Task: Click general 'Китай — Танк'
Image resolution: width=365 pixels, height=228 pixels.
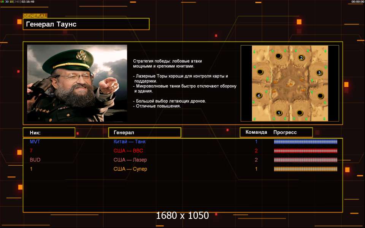Action: pyautogui.click(x=129, y=141)
